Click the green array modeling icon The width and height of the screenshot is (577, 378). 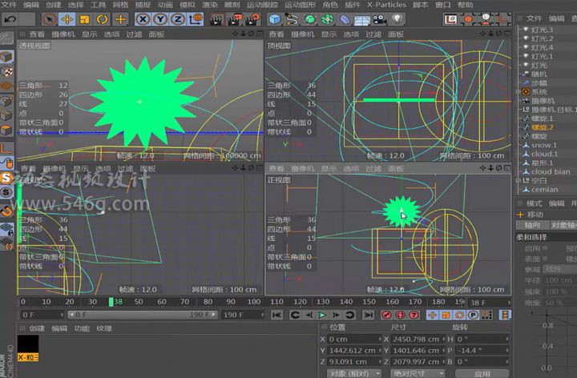(x=327, y=19)
